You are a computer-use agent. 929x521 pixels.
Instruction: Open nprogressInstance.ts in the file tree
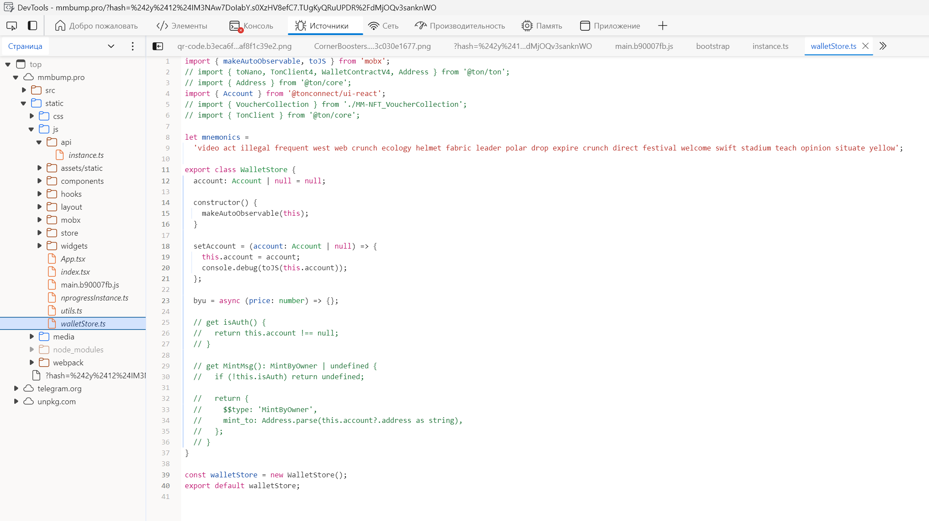coord(94,298)
